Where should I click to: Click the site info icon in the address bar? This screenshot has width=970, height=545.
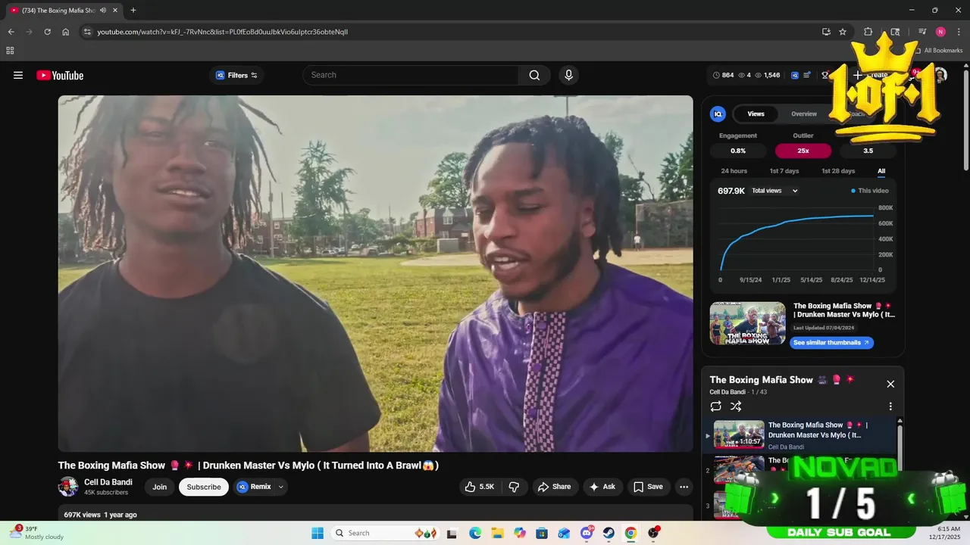click(87, 32)
